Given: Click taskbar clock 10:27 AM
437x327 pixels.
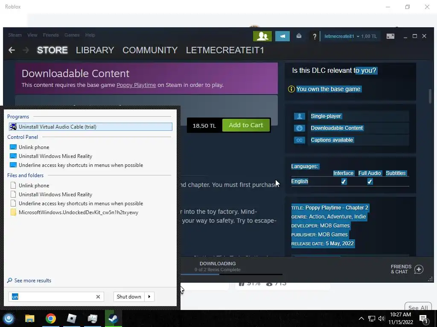Looking at the screenshot, I should click(400, 315).
